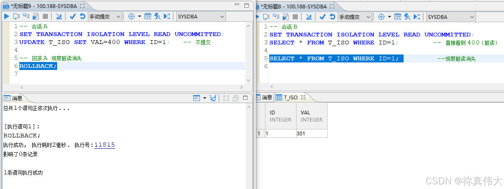Expand the arrow beside the target icon in 无标题9

click(139, 17)
